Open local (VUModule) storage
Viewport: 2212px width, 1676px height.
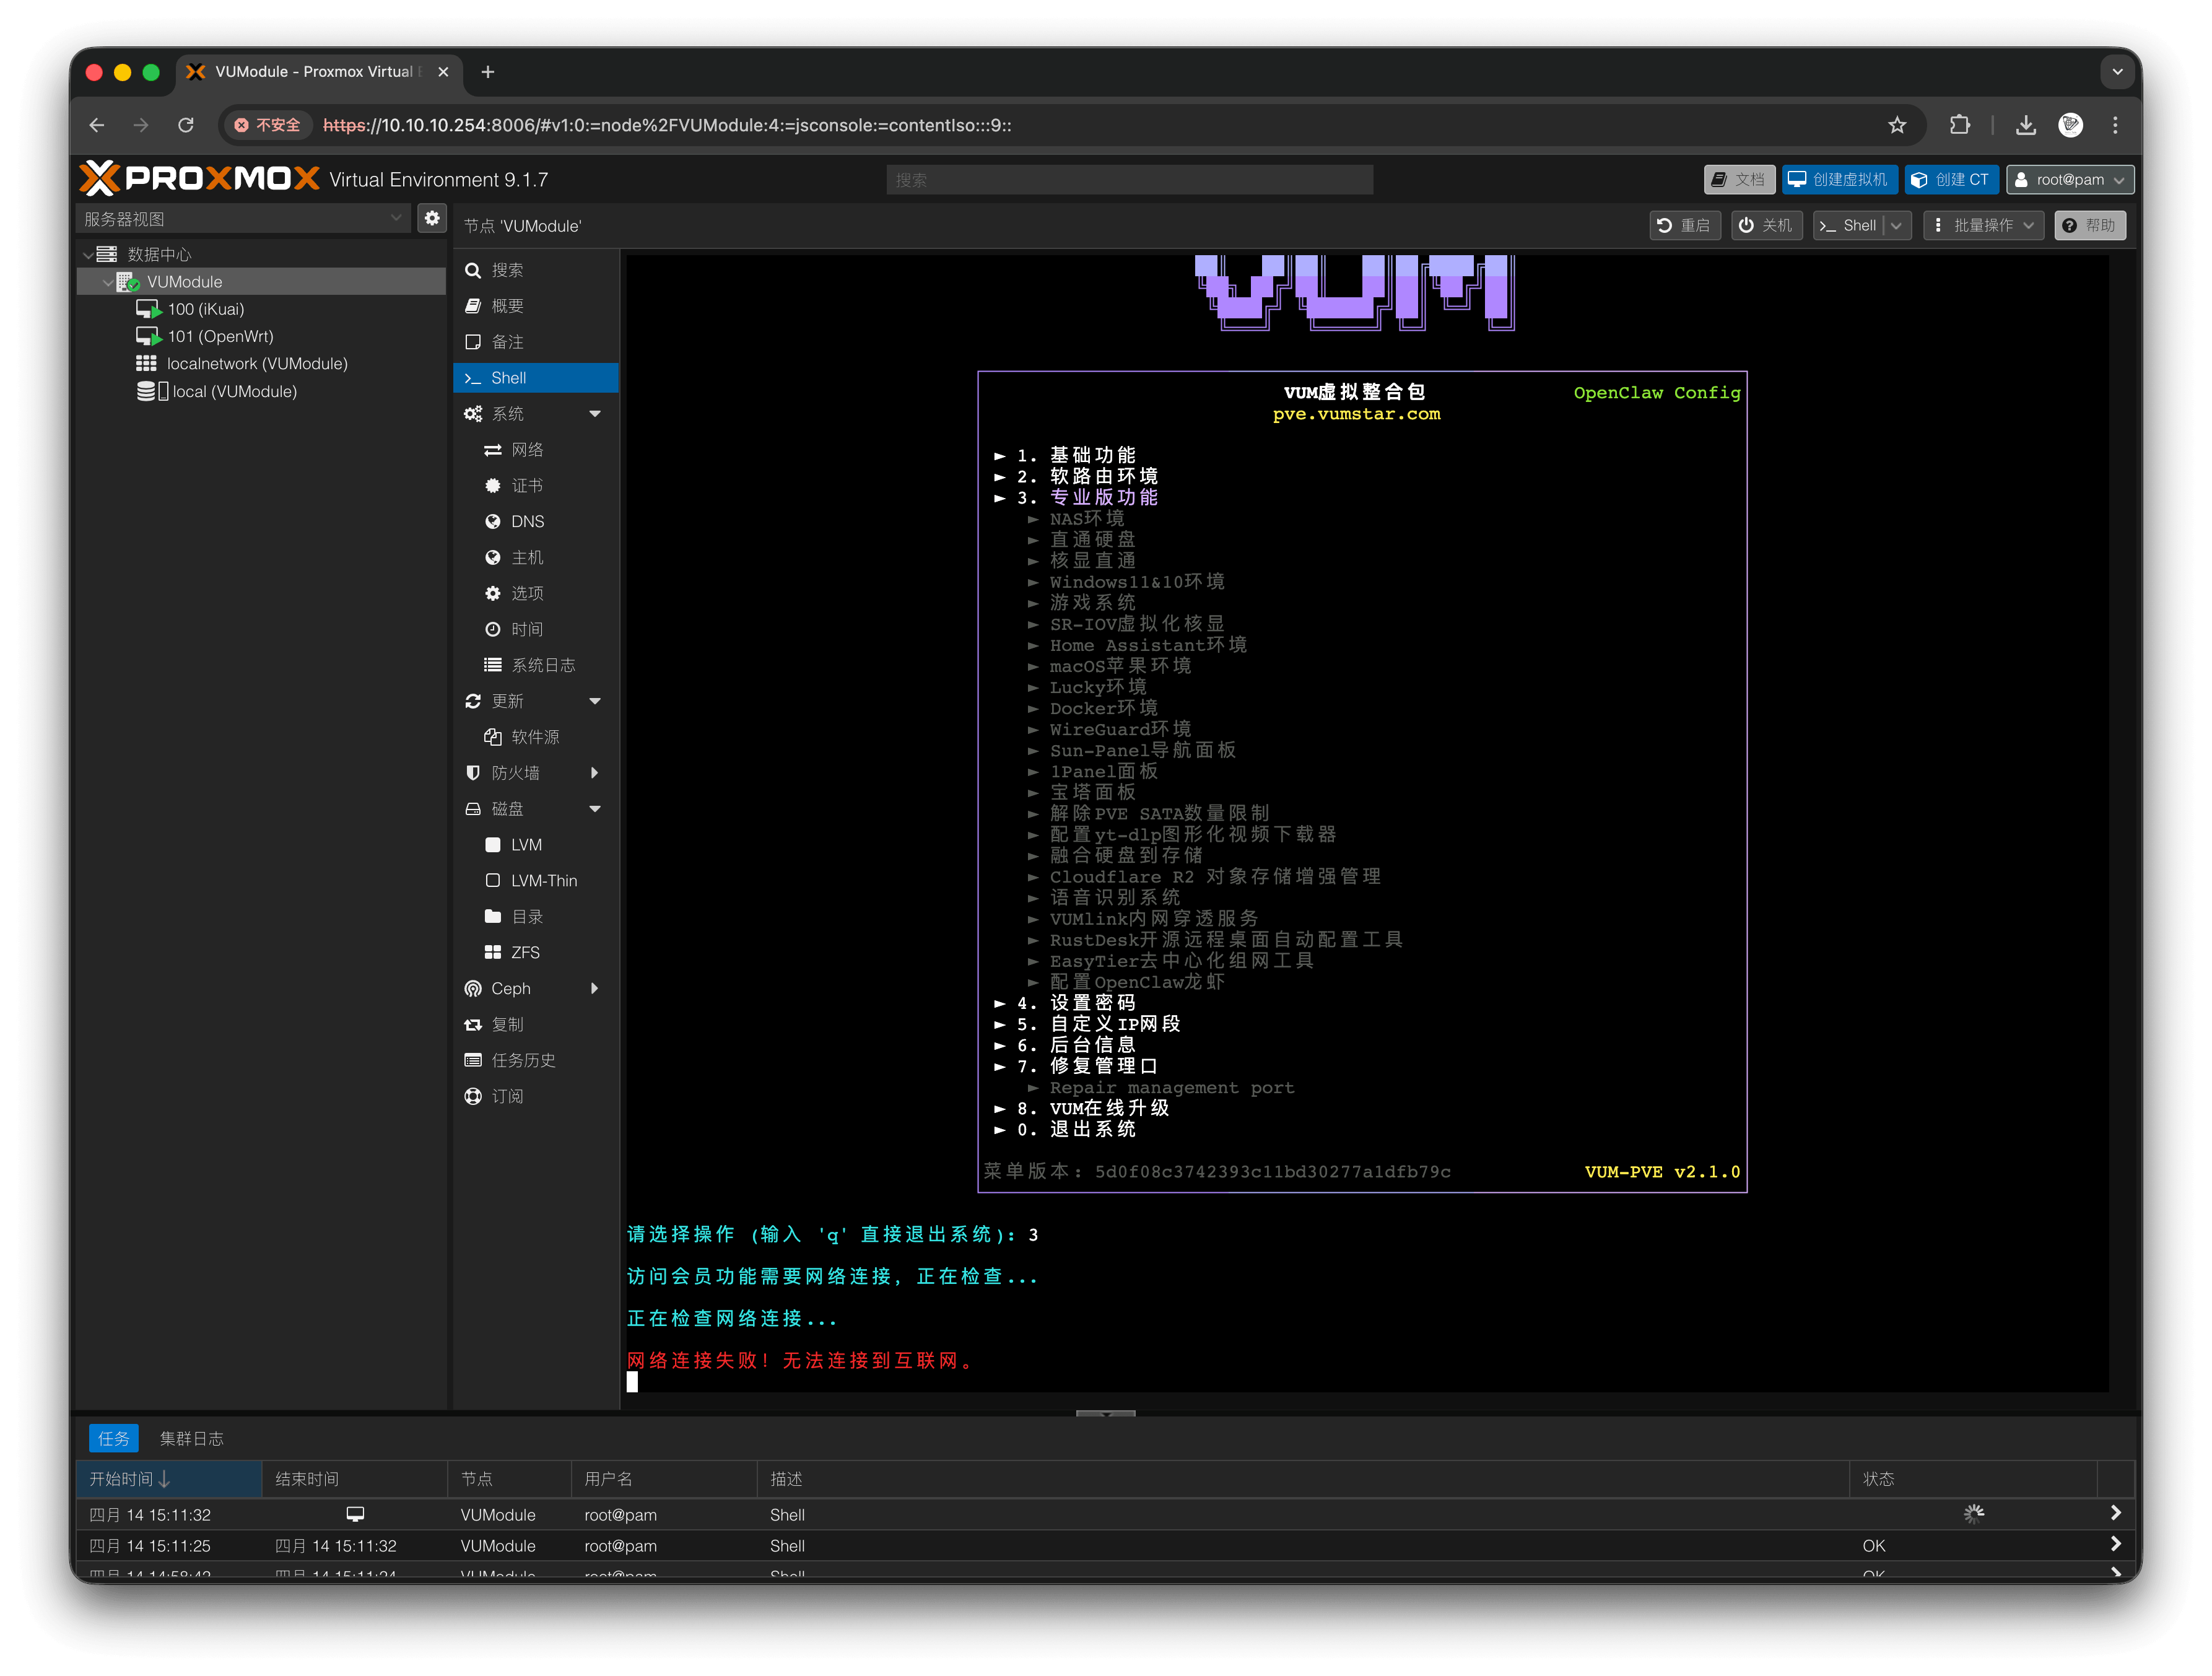(x=233, y=391)
